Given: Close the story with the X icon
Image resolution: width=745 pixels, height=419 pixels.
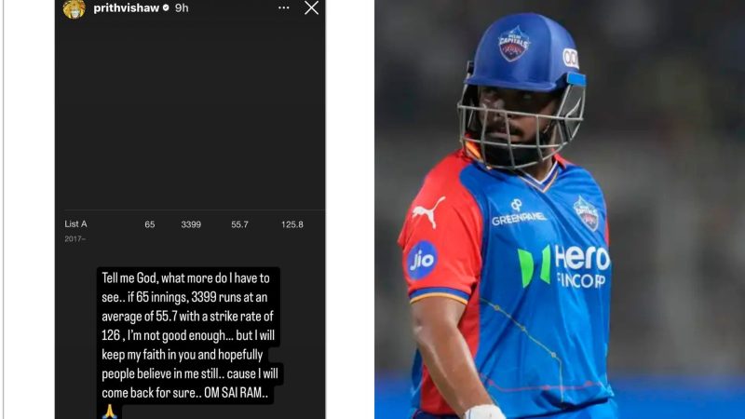Looking at the screenshot, I should tap(311, 7).
